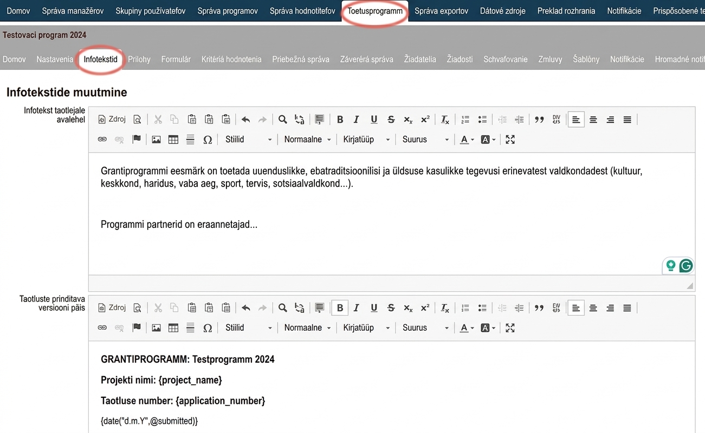Open Toetusprogramm top menu tab
Viewport: 705px width, 433px height.
[375, 11]
